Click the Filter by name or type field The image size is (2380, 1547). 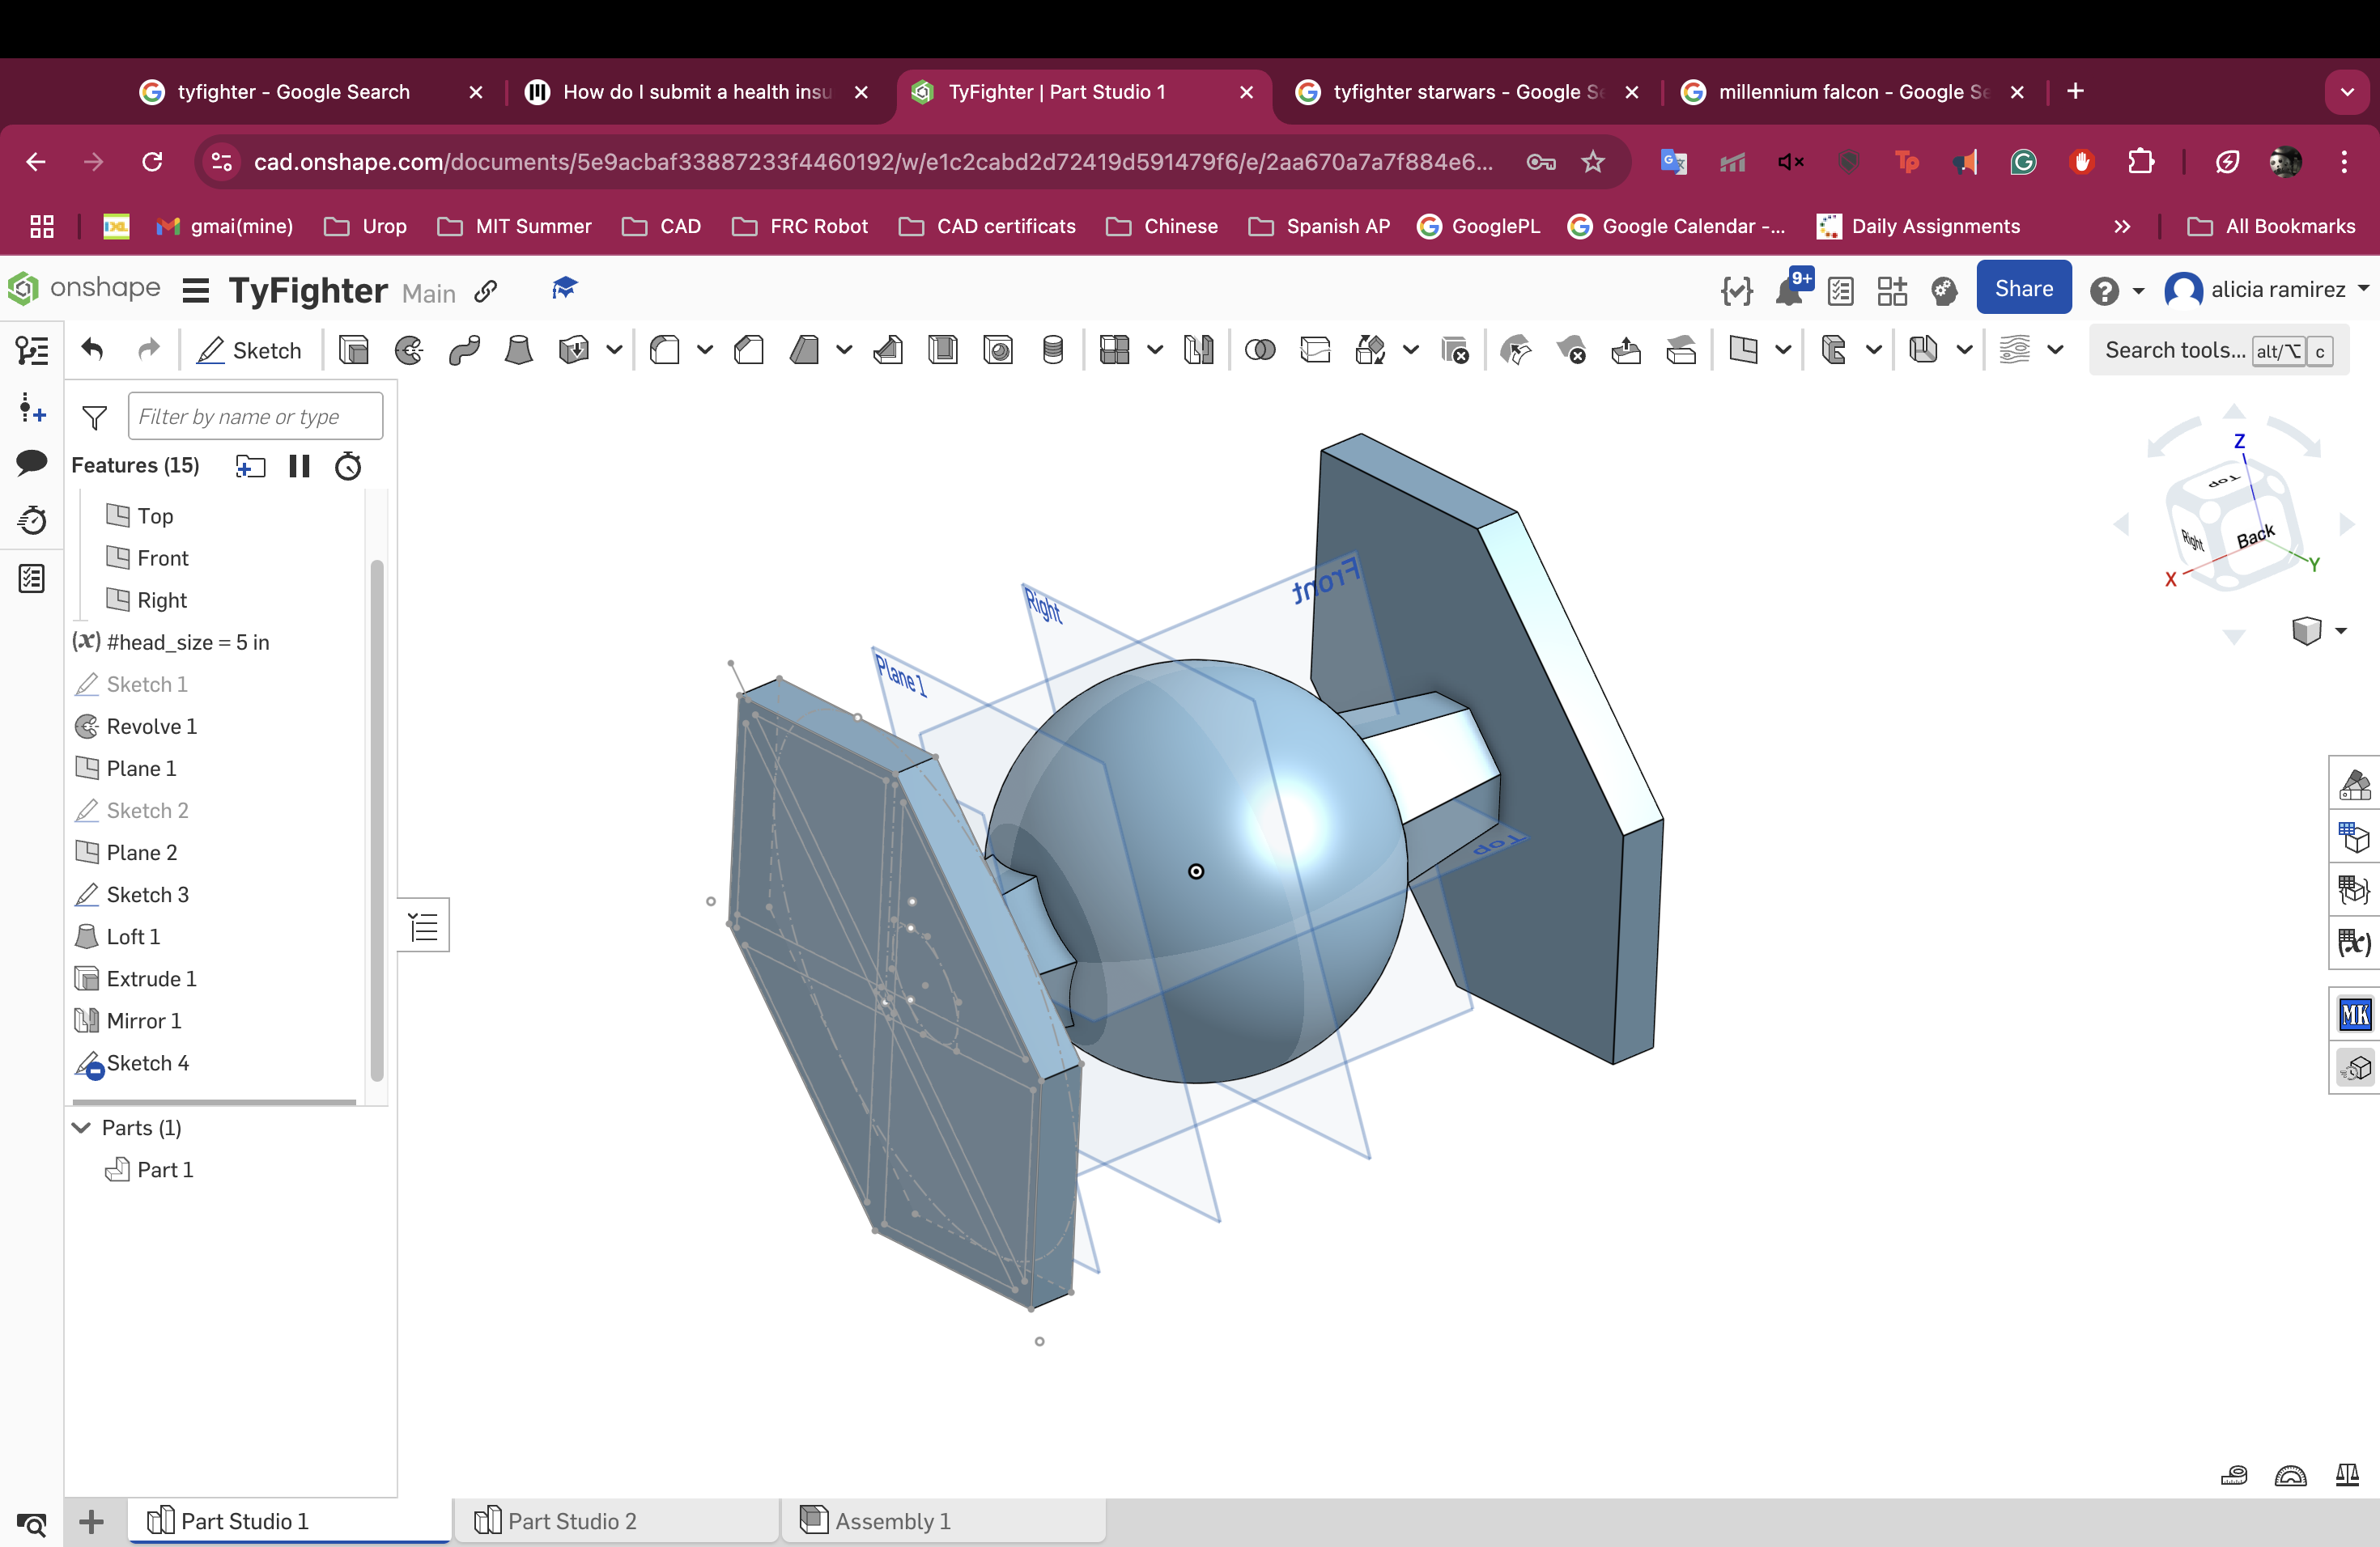tap(255, 417)
